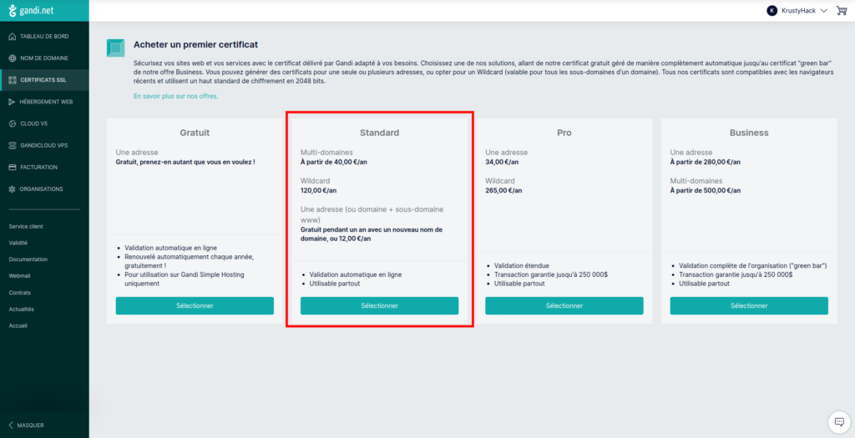Image resolution: width=855 pixels, height=438 pixels.
Task: Select Certificats SSL menu item
Action: pyautogui.click(x=44, y=80)
